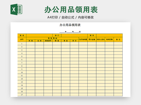Select the 职务 header cell
141x105 pixels.
pyautogui.click(x=92, y=35)
